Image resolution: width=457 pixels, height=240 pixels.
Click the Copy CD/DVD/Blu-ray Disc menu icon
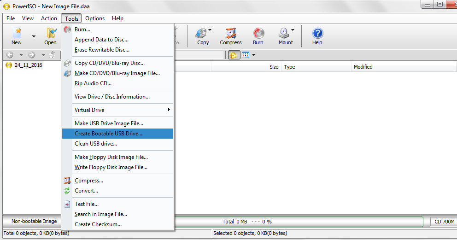point(67,63)
